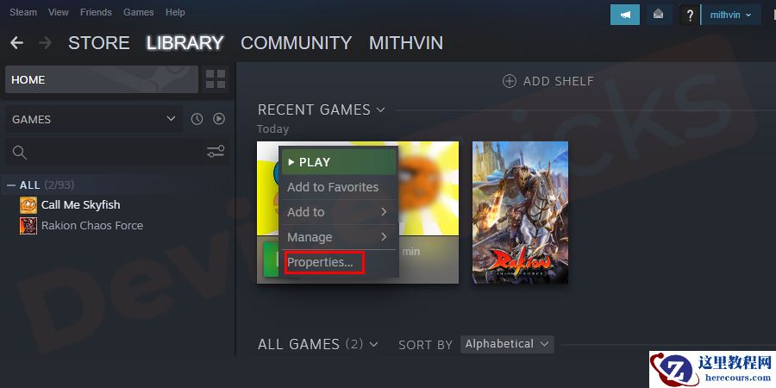The image size is (776, 388).
Task: Click the forward navigation arrow
Action: pyautogui.click(x=45, y=43)
